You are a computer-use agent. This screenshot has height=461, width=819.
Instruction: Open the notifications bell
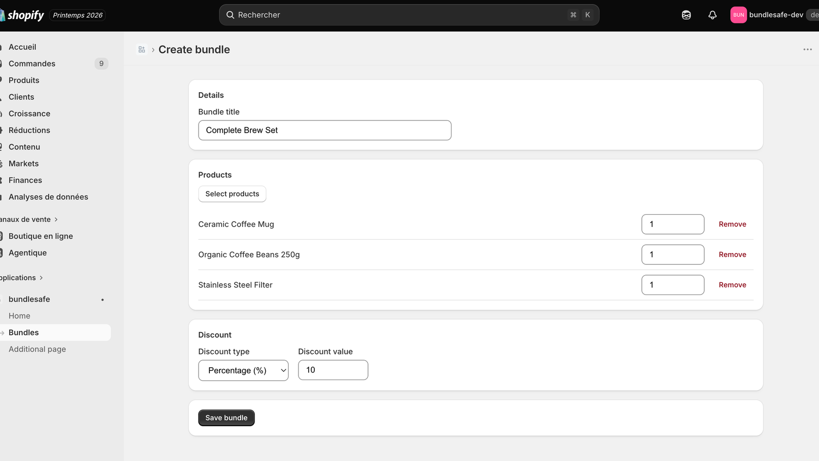pos(713,15)
